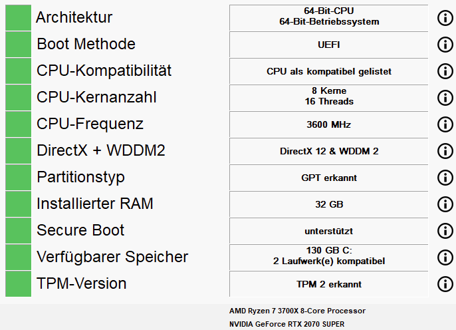Click AMD Ryzen 7 3700X processor text

tap(297, 311)
